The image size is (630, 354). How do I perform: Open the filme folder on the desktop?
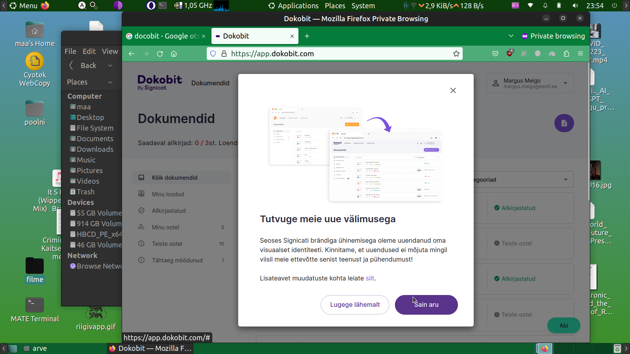[x=35, y=271]
